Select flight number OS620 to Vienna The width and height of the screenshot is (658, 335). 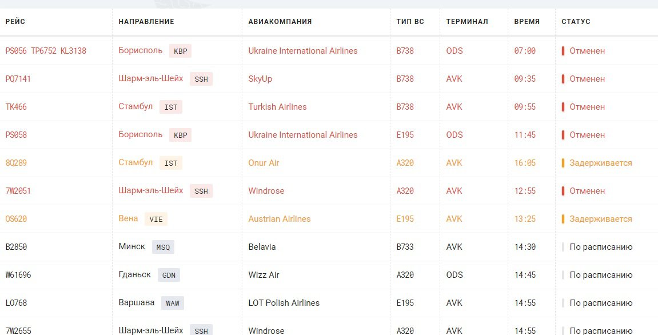[x=16, y=219]
